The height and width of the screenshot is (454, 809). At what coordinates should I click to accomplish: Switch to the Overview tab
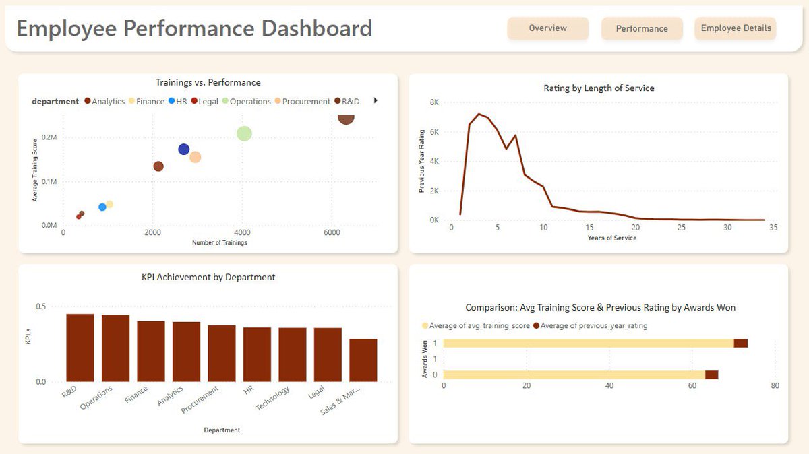pyautogui.click(x=547, y=28)
